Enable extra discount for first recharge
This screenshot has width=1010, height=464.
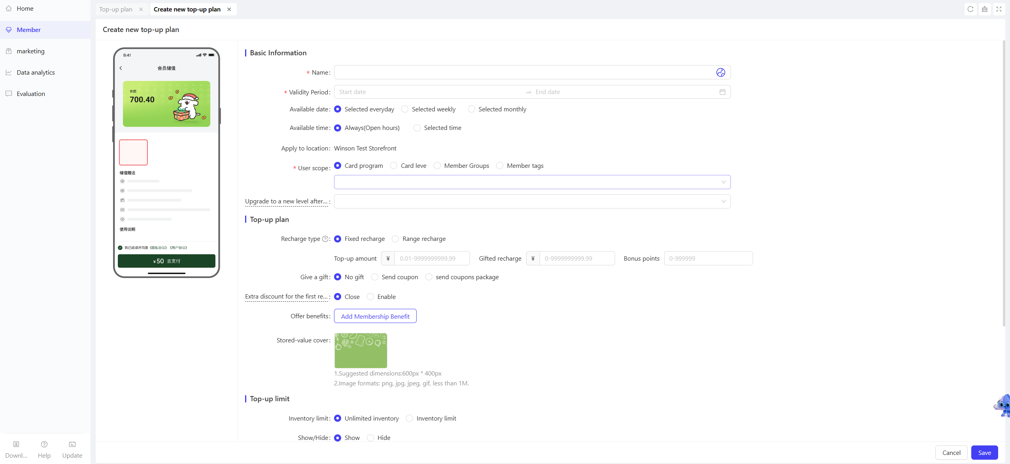tap(370, 297)
